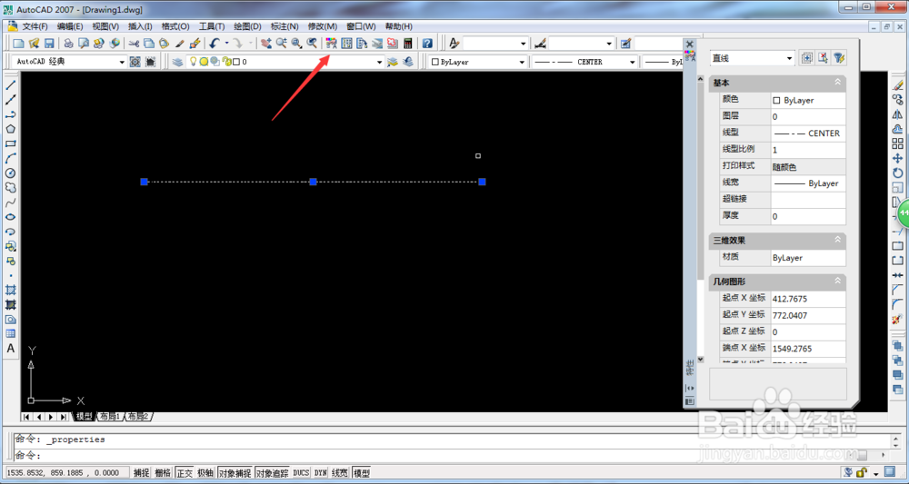Image resolution: width=909 pixels, height=484 pixels.
Task: Select the Table tool in draw toolbar
Action: coord(10,334)
